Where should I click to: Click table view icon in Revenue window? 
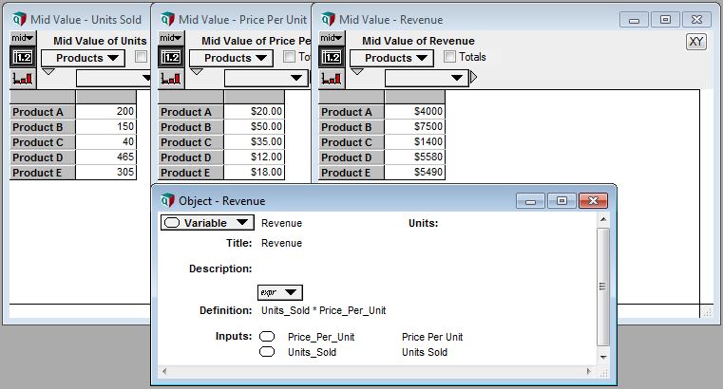click(332, 58)
